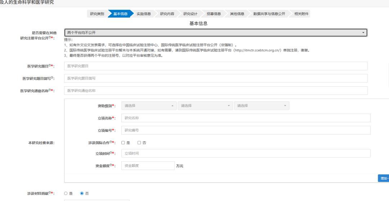
Task: Check 是 for 涉及国际合作
Action: click(123, 143)
